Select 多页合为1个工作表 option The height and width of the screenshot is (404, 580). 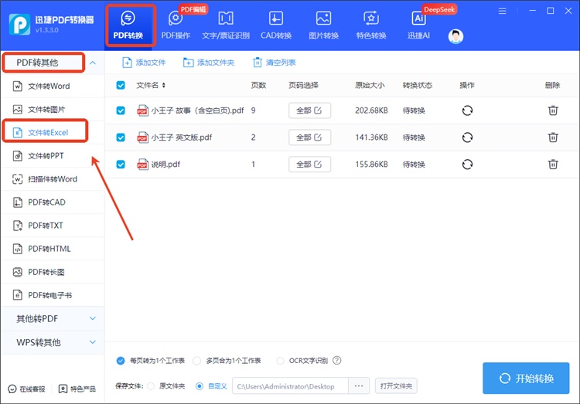(196, 361)
